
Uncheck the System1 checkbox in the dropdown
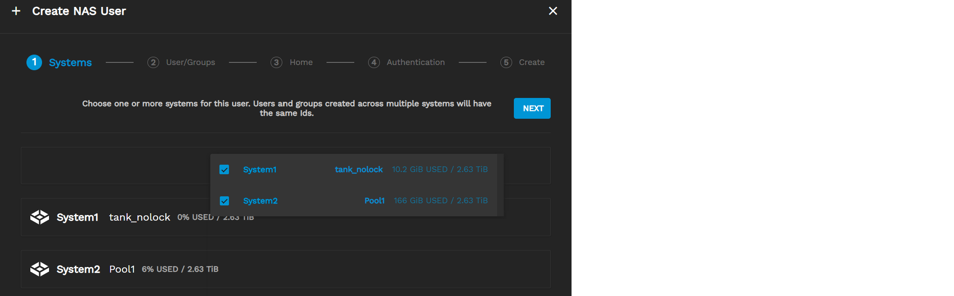click(224, 169)
